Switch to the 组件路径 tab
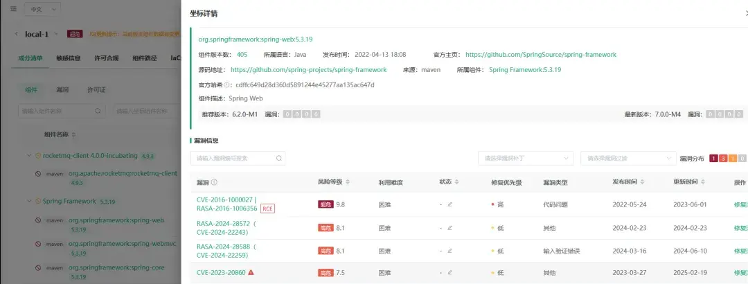748x284 pixels. (x=145, y=58)
